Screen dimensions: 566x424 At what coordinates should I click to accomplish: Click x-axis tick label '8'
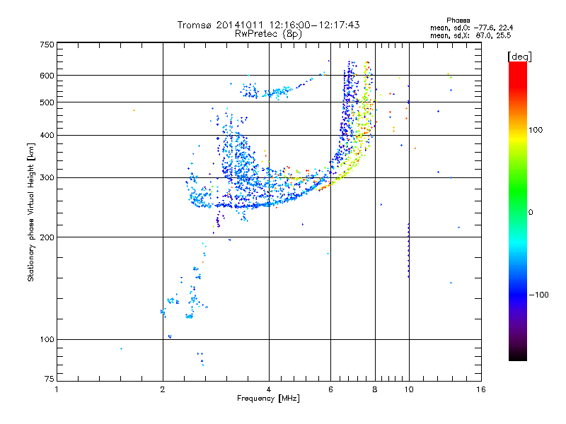375,389
